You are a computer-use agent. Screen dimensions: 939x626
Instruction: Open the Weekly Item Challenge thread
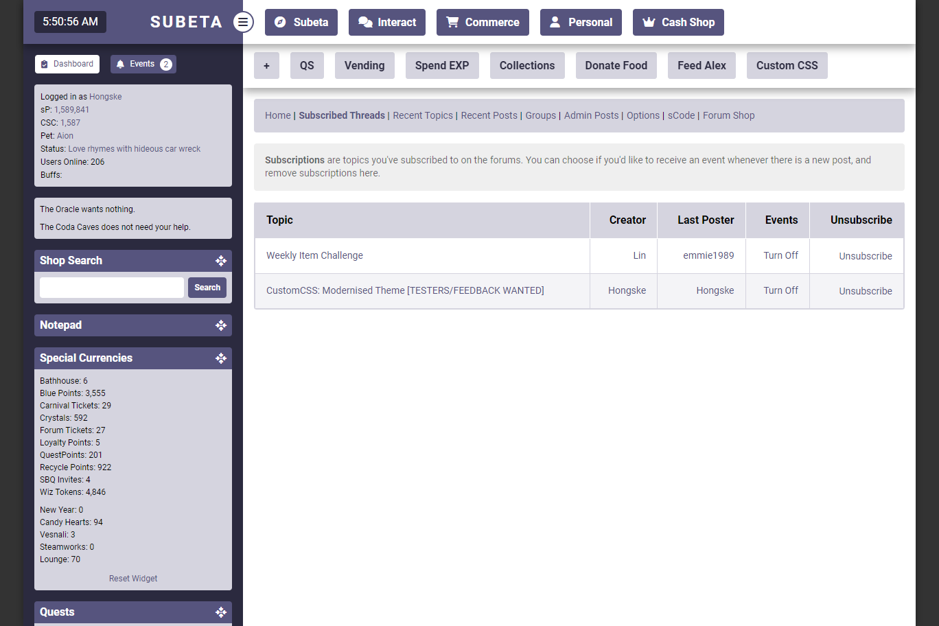314,255
